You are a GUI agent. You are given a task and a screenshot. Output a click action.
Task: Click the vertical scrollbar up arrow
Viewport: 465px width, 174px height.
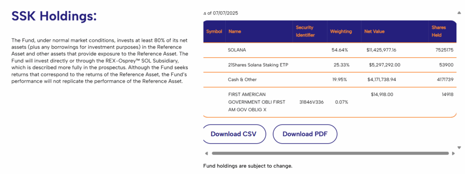459,13
